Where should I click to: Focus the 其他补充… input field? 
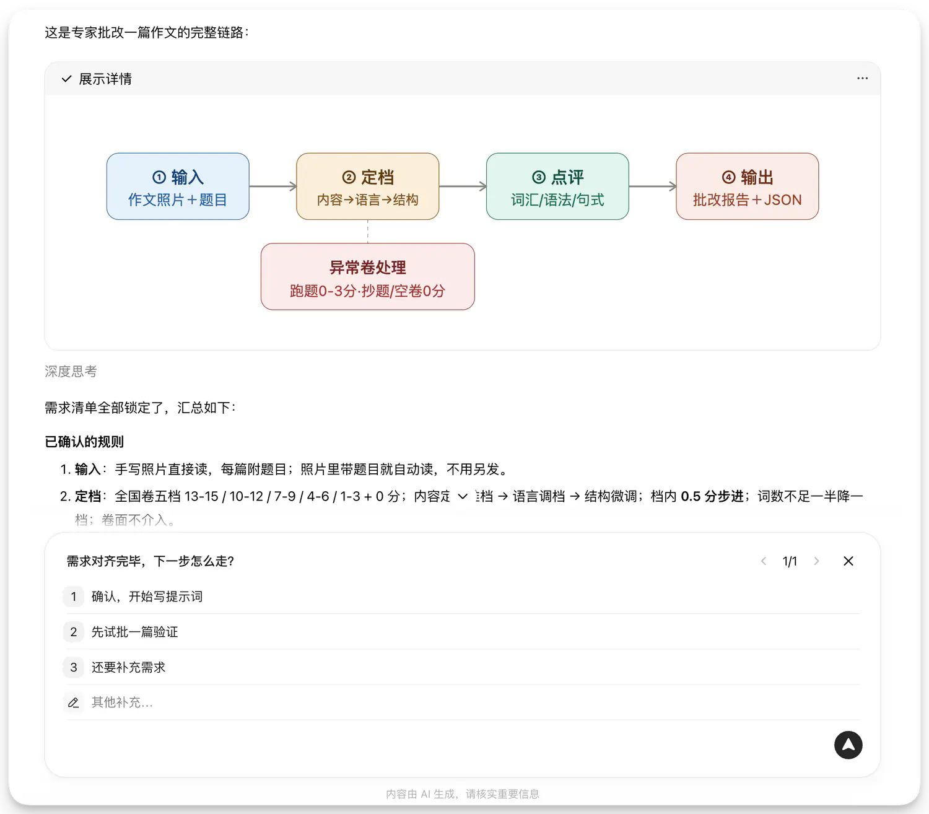pyautogui.click(x=462, y=702)
